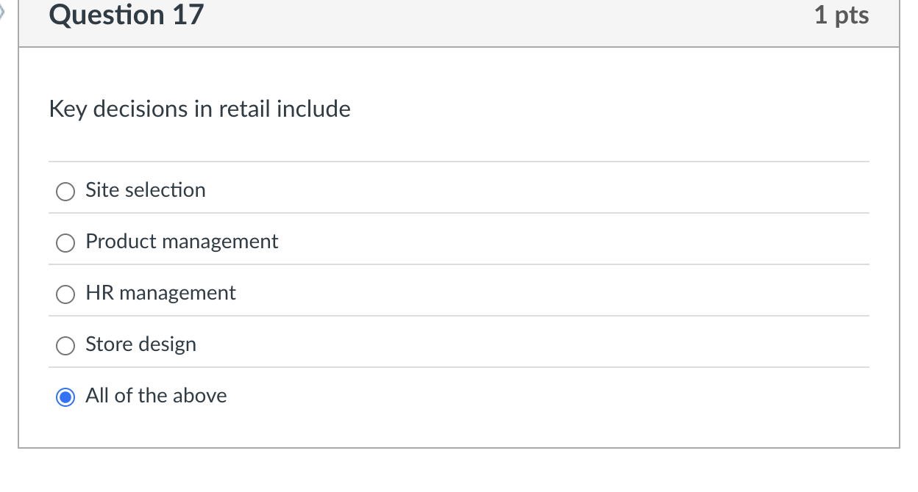918x492 pixels.
Task: Select the HR management option
Action: 65,294
